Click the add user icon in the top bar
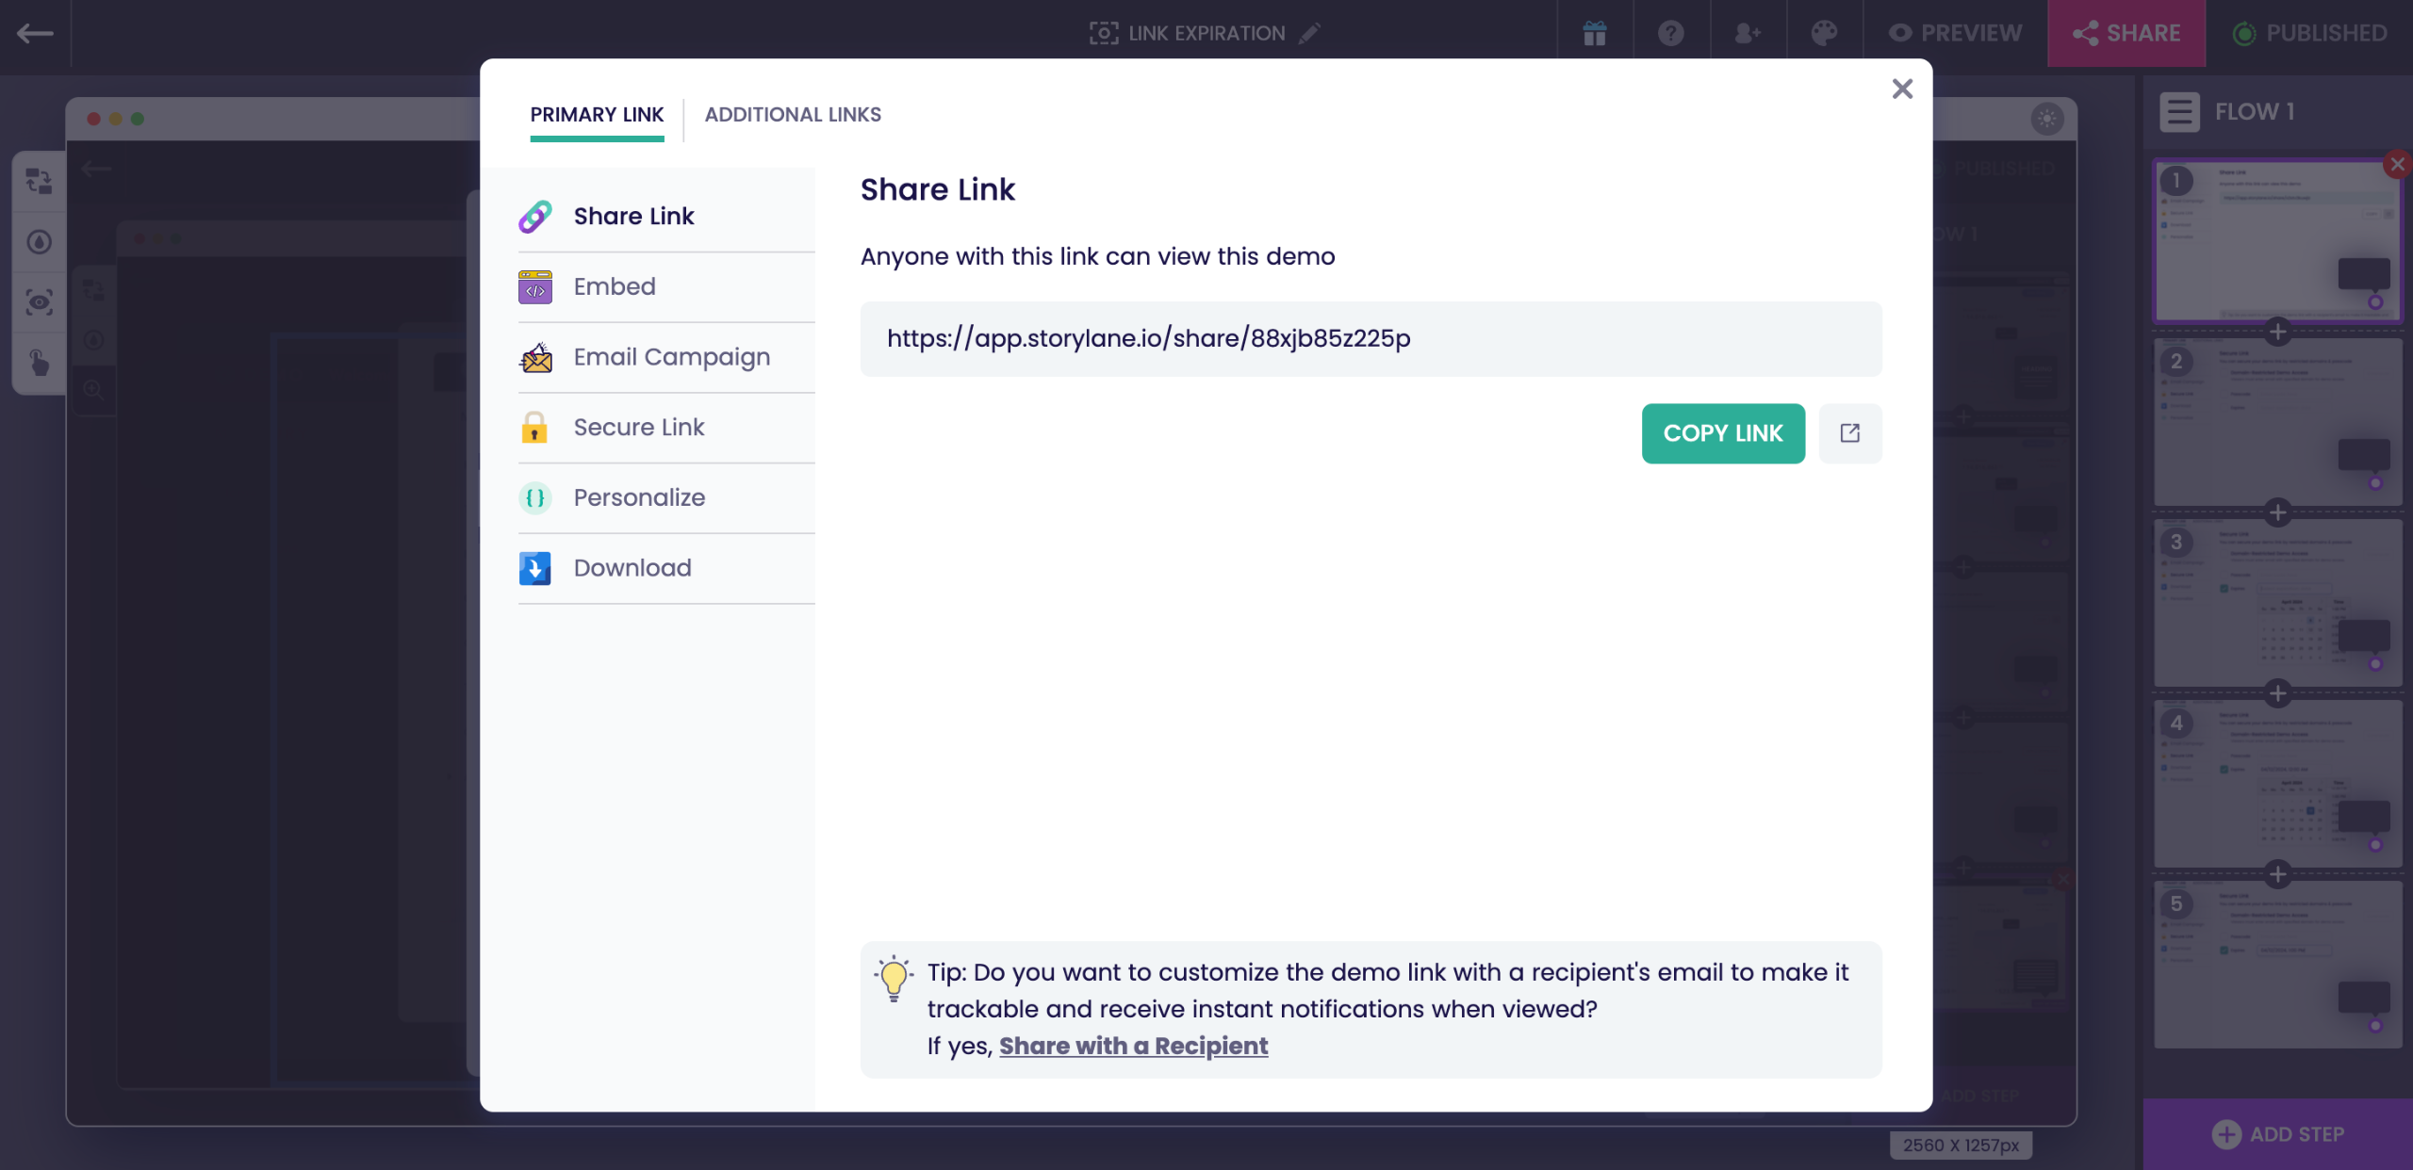This screenshot has width=2413, height=1170. (1747, 34)
